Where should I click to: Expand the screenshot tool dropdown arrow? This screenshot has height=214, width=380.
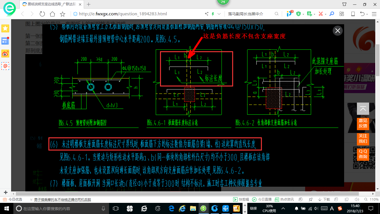(x=325, y=14)
